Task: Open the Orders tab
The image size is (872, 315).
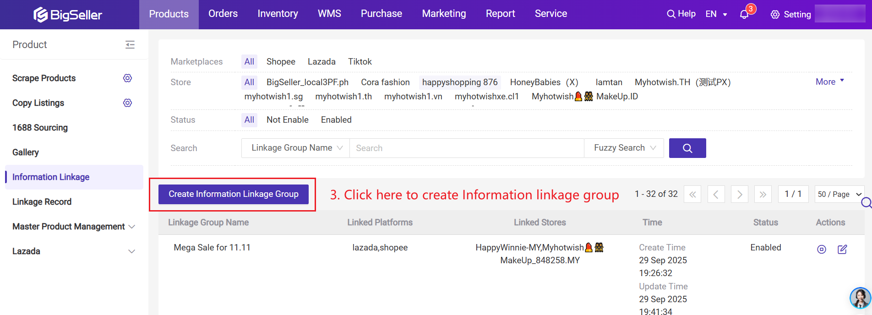Action: point(223,14)
